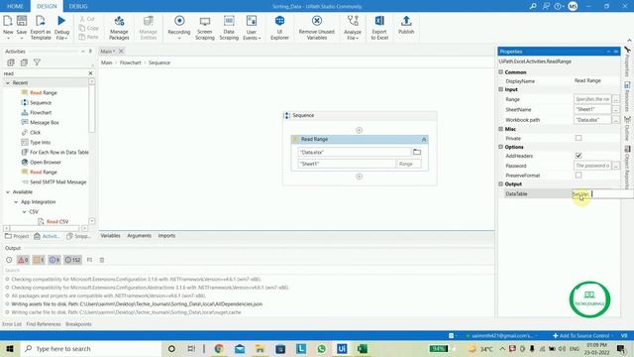Navigate to Flowchart in breadcrumb
Image resolution: width=634 pixels, height=357 pixels.
tap(130, 62)
